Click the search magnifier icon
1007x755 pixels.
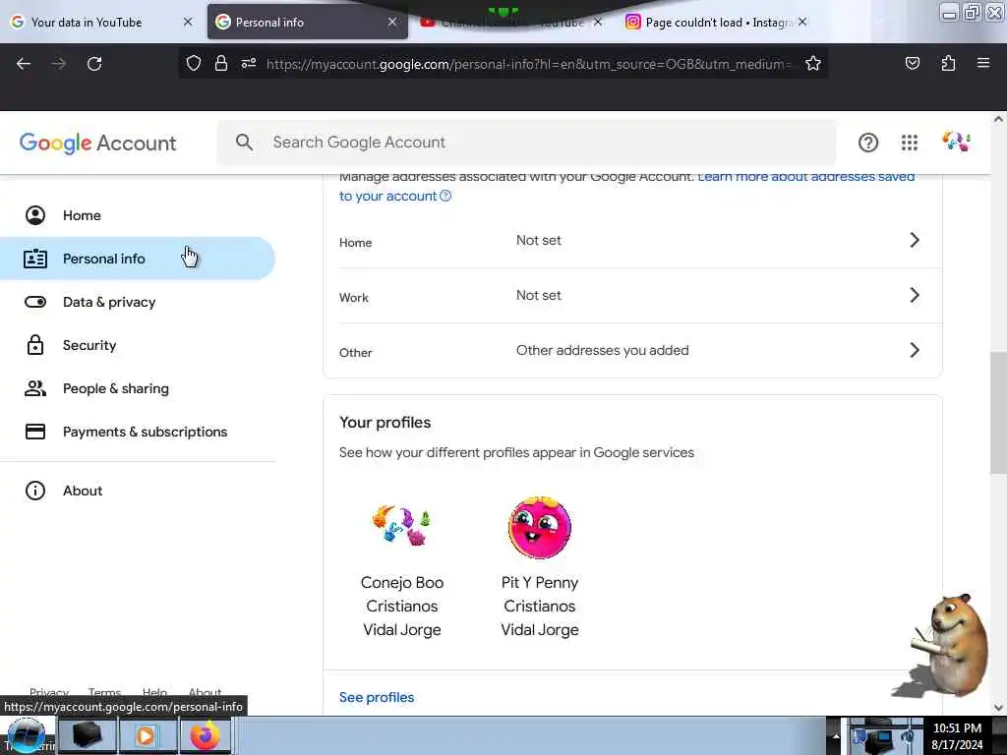coord(244,142)
